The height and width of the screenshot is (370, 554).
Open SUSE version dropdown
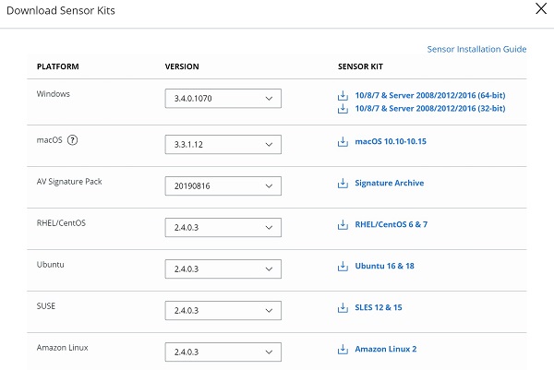(x=223, y=310)
